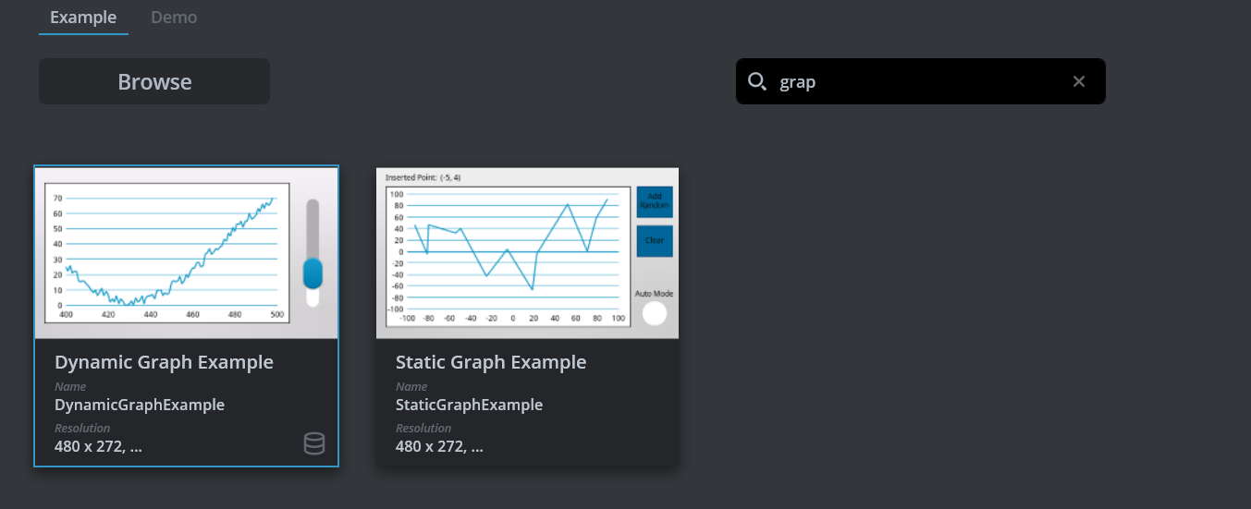Screen dimensions: 1251x509
Task: Click the database icon on Dynamic Graph card
Action: click(x=314, y=444)
